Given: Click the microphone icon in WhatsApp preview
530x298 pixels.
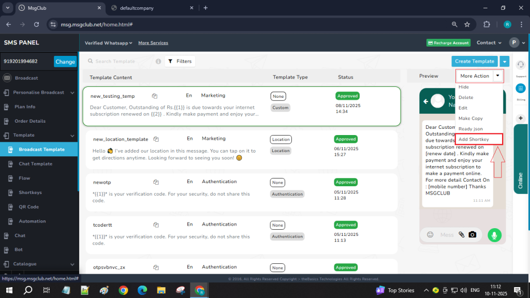Looking at the screenshot, I should coord(494,234).
